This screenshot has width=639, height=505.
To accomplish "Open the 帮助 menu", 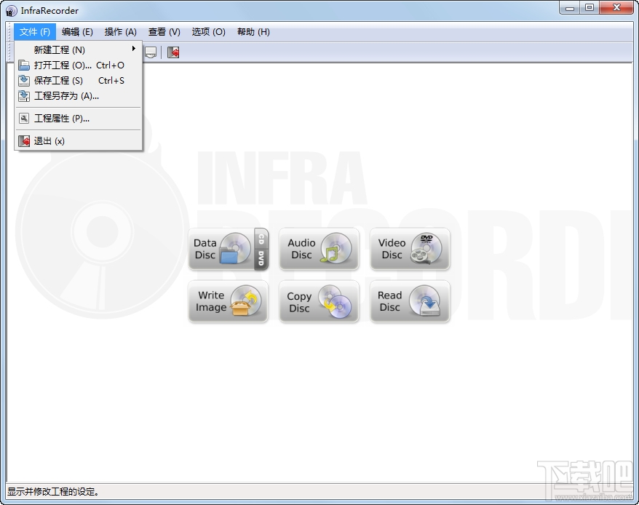I will (253, 31).
